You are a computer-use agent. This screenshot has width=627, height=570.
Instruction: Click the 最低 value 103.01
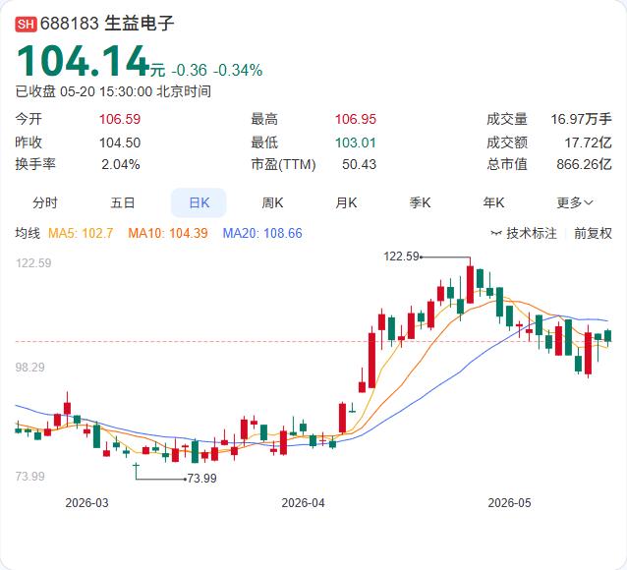(356, 142)
